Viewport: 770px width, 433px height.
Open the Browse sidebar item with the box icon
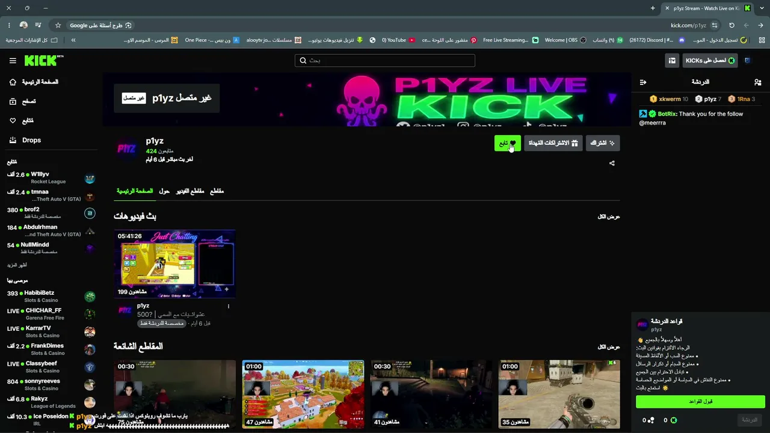pyautogui.click(x=22, y=102)
